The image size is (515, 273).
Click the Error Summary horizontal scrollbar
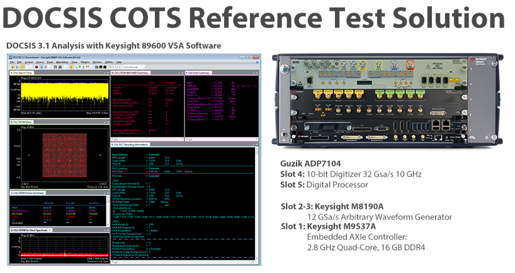click(x=222, y=139)
